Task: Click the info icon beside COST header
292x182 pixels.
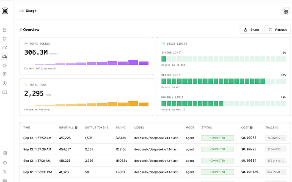Action: [x=251, y=128]
